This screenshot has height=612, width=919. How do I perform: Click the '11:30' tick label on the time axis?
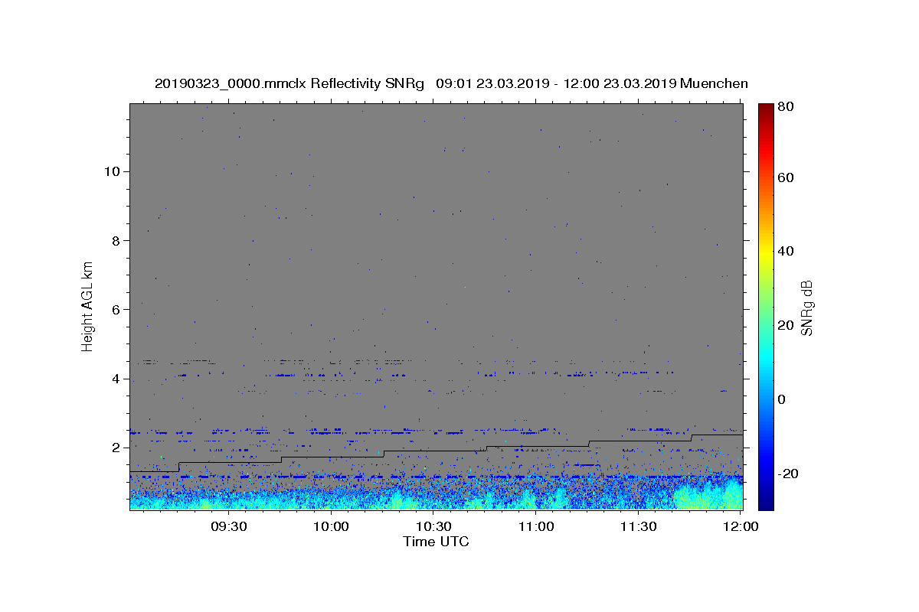(x=638, y=526)
